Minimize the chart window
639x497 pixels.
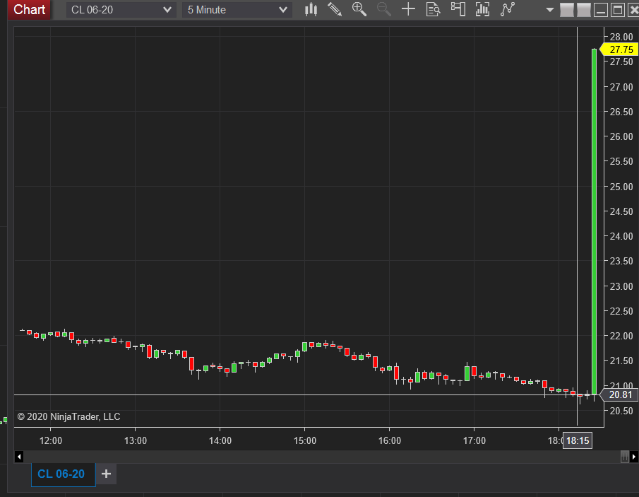(601, 10)
